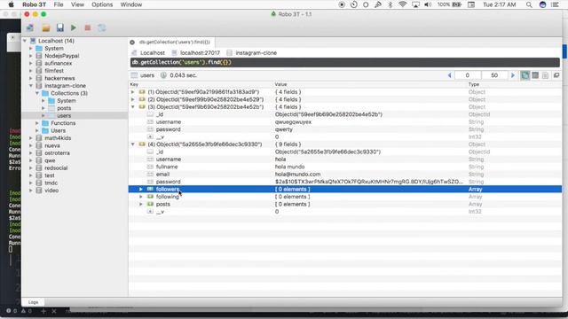
Task: Collapse the Collections (3) folder
Action: click(37, 93)
